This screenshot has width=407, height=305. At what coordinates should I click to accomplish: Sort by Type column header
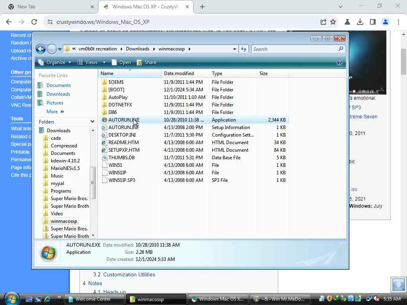coord(233,73)
